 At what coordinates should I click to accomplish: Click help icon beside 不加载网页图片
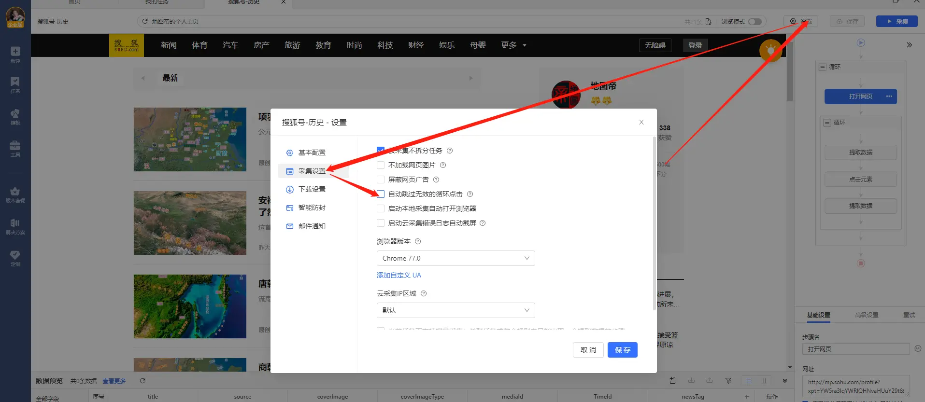[x=443, y=165]
